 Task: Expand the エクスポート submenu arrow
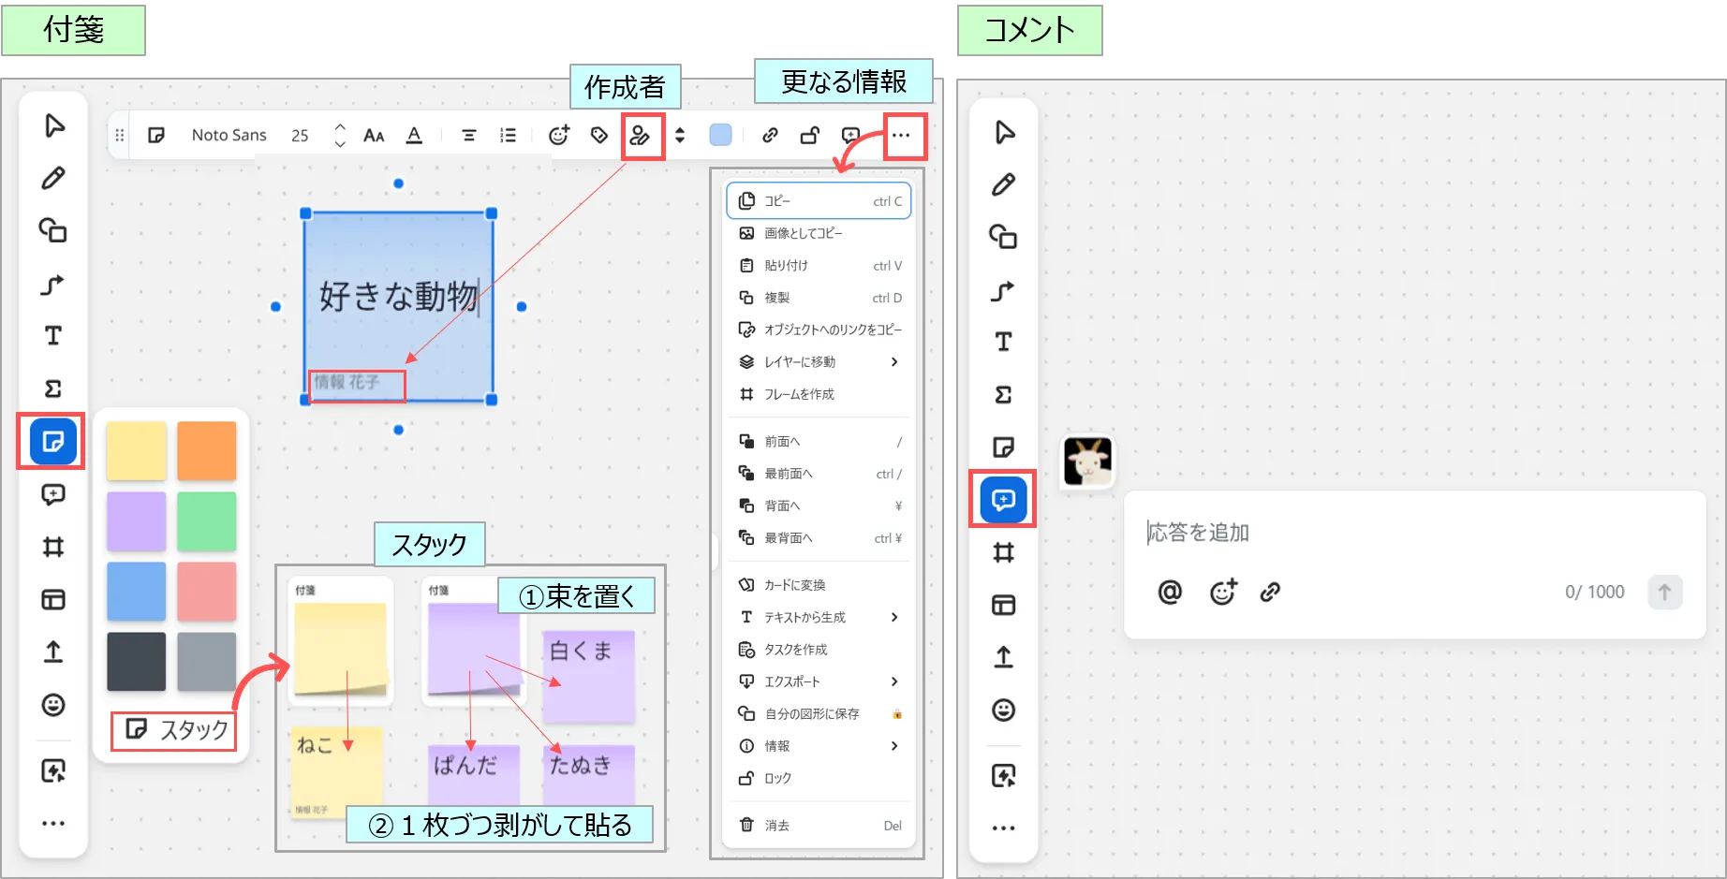click(x=894, y=681)
